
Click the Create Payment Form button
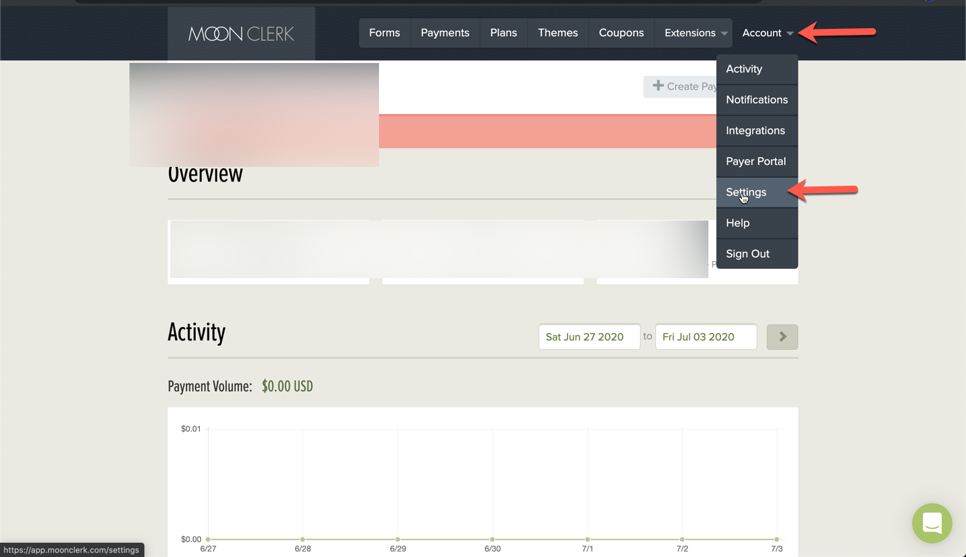point(680,86)
